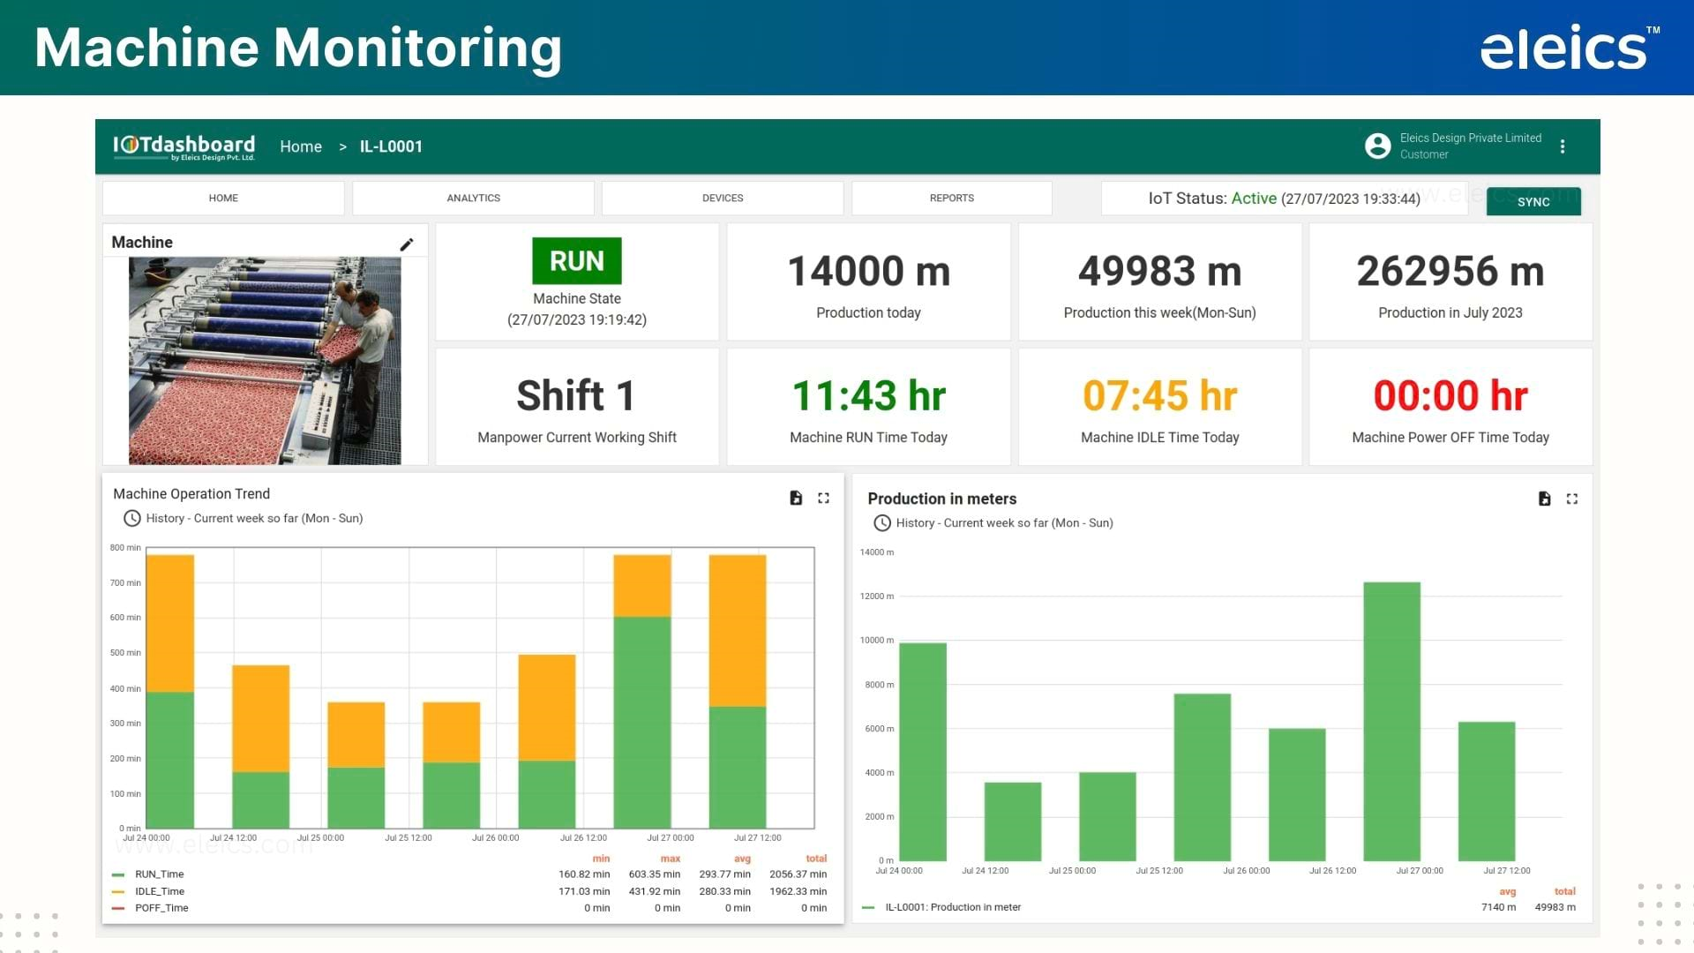Switch to the ANALYTICS tab
Screen dimensions: 1694x953
(473, 198)
